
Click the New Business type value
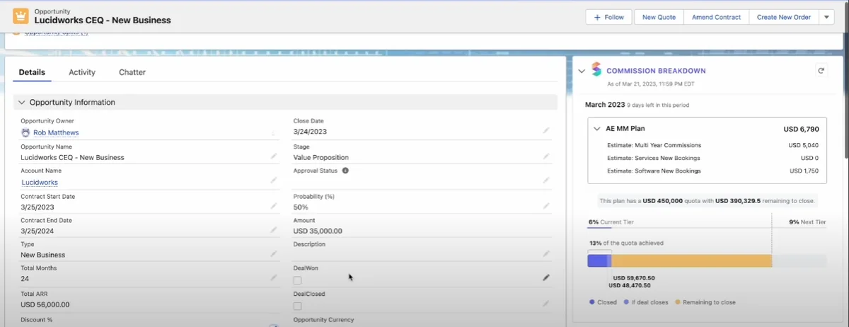(x=43, y=255)
